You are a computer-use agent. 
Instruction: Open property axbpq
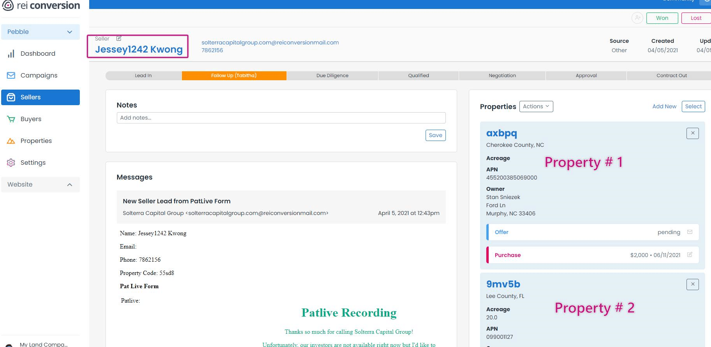pos(502,133)
